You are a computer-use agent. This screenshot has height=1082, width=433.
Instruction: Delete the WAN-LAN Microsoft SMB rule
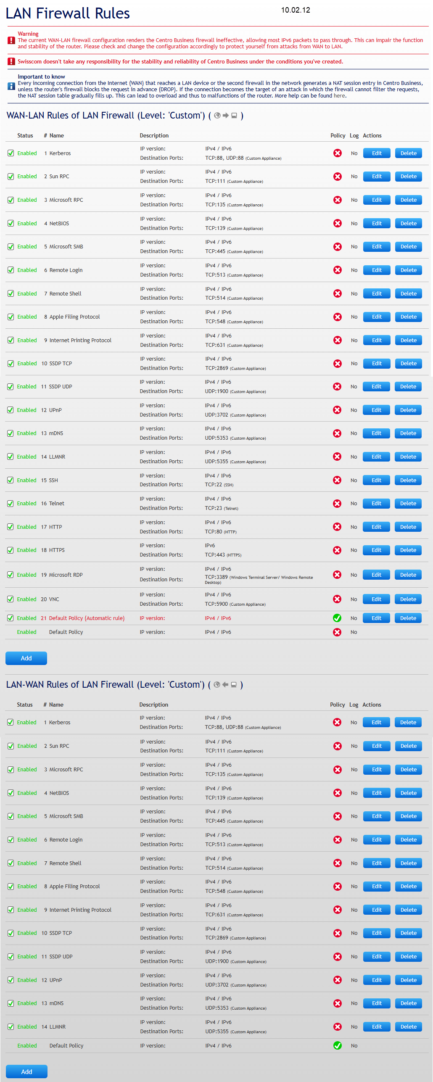click(x=408, y=247)
